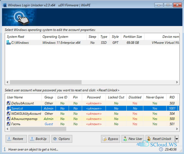Click RID value 500
This screenshot has height=154, width=184.
click(x=172, y=119)
